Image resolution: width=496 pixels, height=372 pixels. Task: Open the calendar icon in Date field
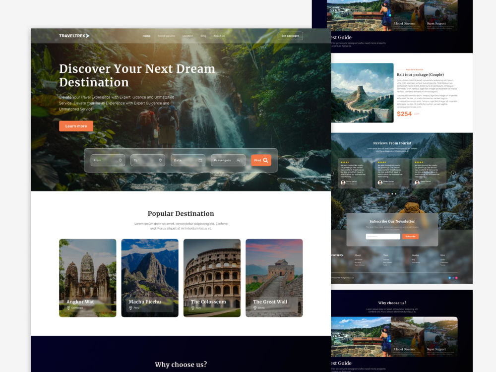click(200, 160)
